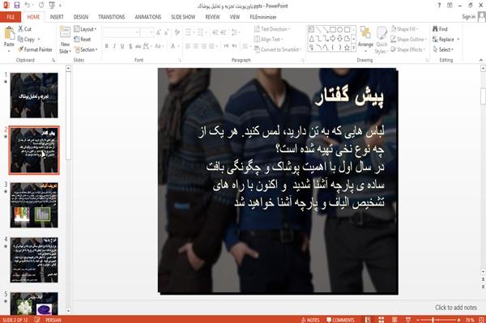The height and width of the screenshot is (323, 486).
Task: Click PERSIAN language indicator
Action: [x=53, y=320]
